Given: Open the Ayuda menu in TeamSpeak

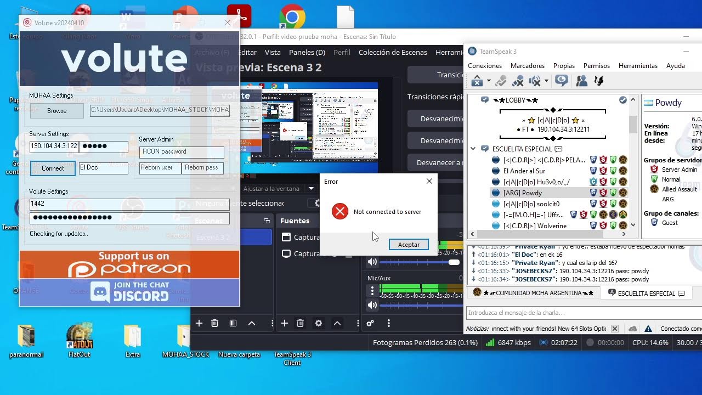Looking at the screenshot, I should click(676, 66).
